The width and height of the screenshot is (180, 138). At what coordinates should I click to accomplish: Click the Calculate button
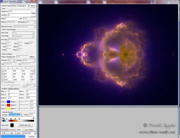pos(4,130)
